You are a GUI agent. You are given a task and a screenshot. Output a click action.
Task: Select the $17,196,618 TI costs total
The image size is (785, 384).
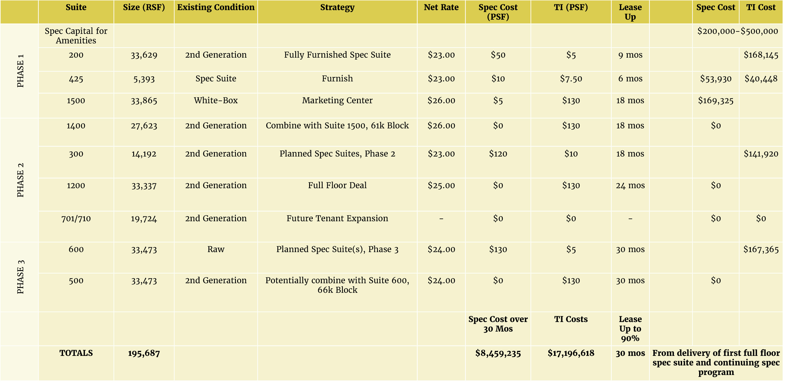tap(571, 353)
